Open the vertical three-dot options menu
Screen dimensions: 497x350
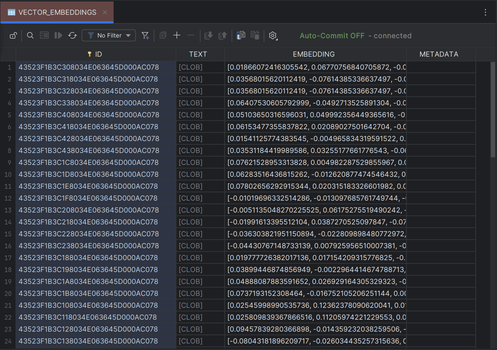click(485, 12)
